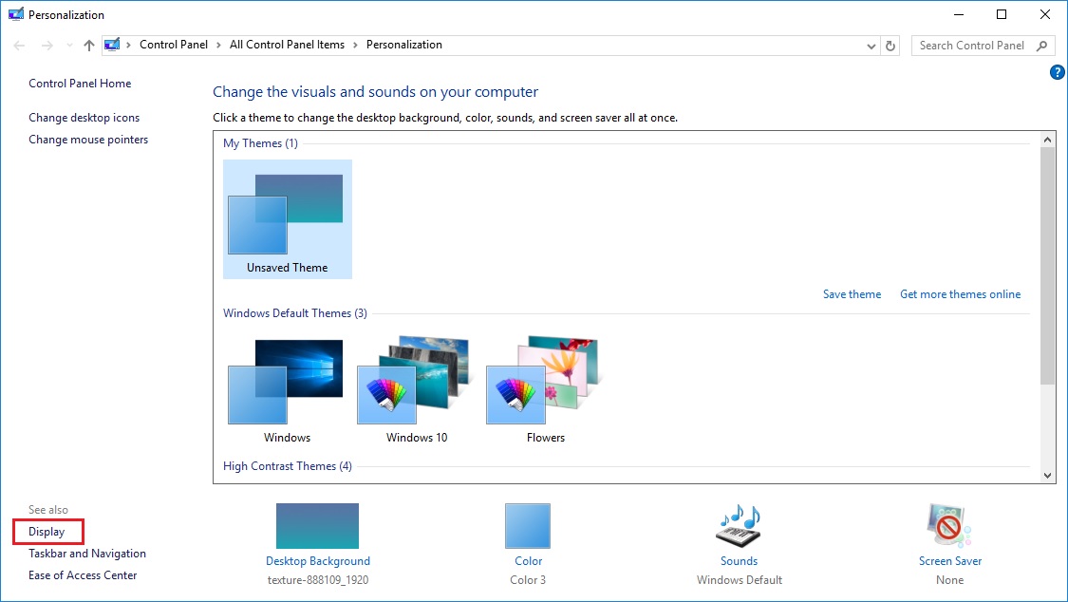Click the Windows Default sounds label
This screenshot has height=602, width=1068.
(x=739, y=579)
